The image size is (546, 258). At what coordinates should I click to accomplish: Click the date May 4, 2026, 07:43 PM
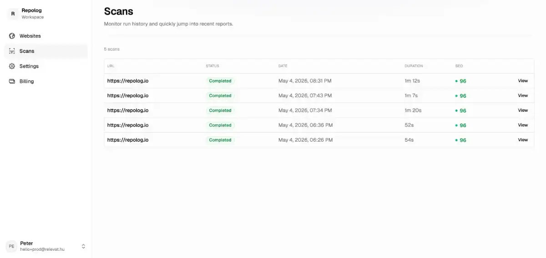pyautogui.click(x=305, y=95)
